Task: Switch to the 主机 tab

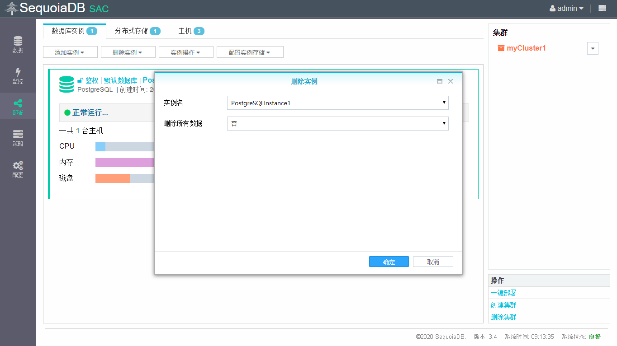Action: pyautogui.click(x=191, y=31)
